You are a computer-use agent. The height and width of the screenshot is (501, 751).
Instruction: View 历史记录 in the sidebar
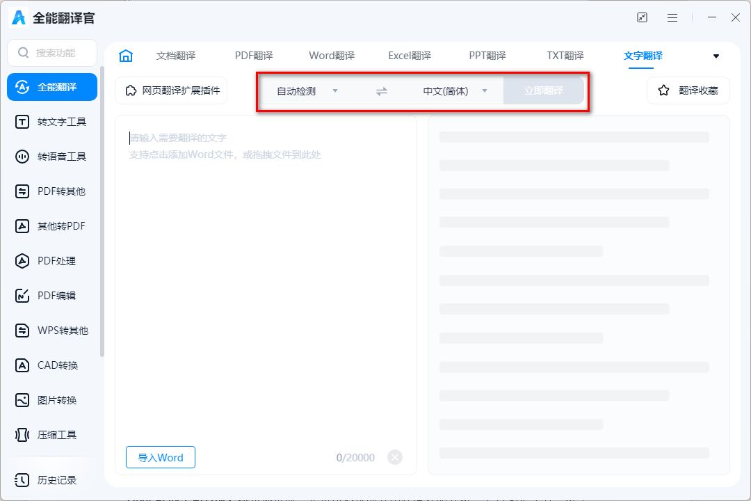[x=52, y=479]
